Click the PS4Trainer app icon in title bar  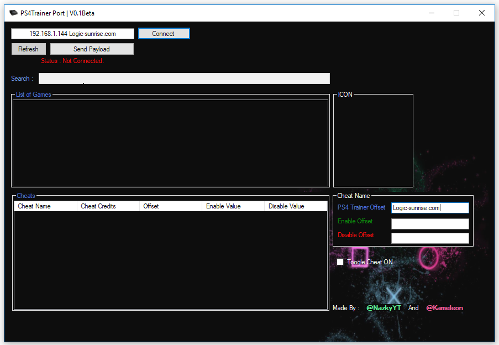pyautogui.click(x=13, y=13)
